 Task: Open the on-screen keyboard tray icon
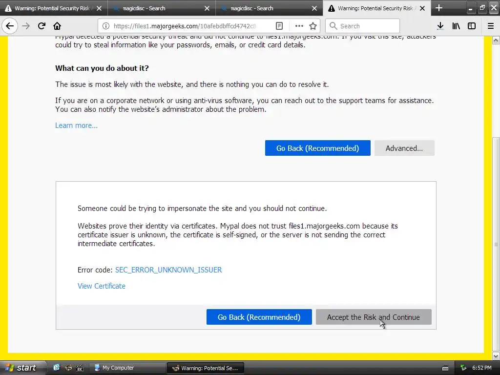click(x=445, y=368)
